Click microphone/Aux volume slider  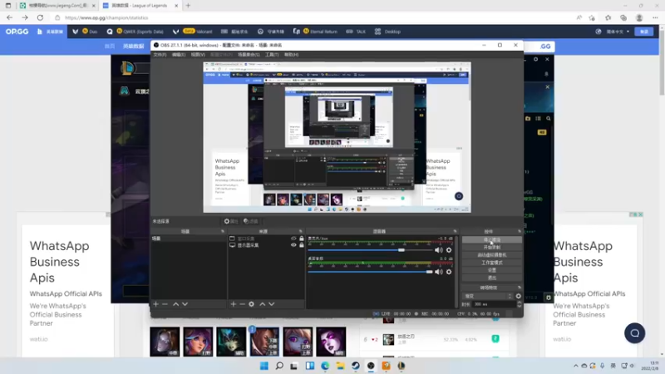click(370, 250)
